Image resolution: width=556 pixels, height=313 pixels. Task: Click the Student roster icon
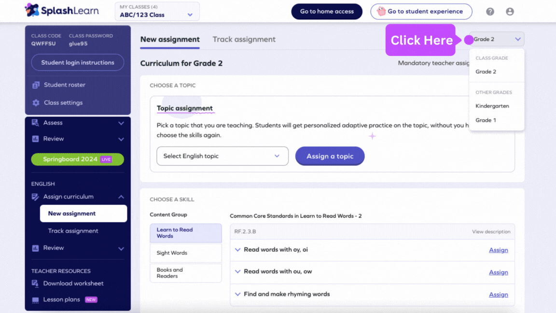[x=36, y=85]
